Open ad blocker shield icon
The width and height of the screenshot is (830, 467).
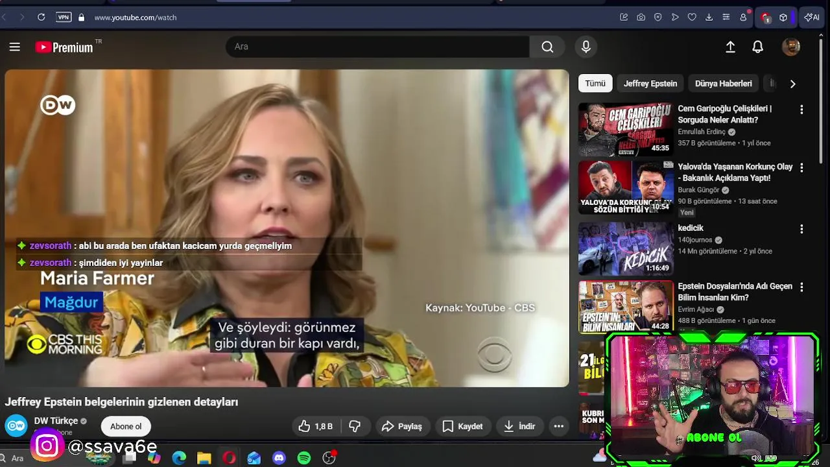pyautogui.click(x=658, y=18)
